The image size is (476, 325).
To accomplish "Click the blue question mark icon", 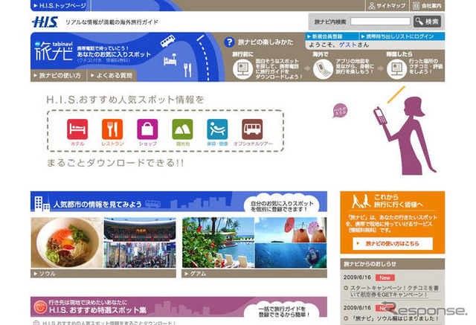I will (230, 42).
